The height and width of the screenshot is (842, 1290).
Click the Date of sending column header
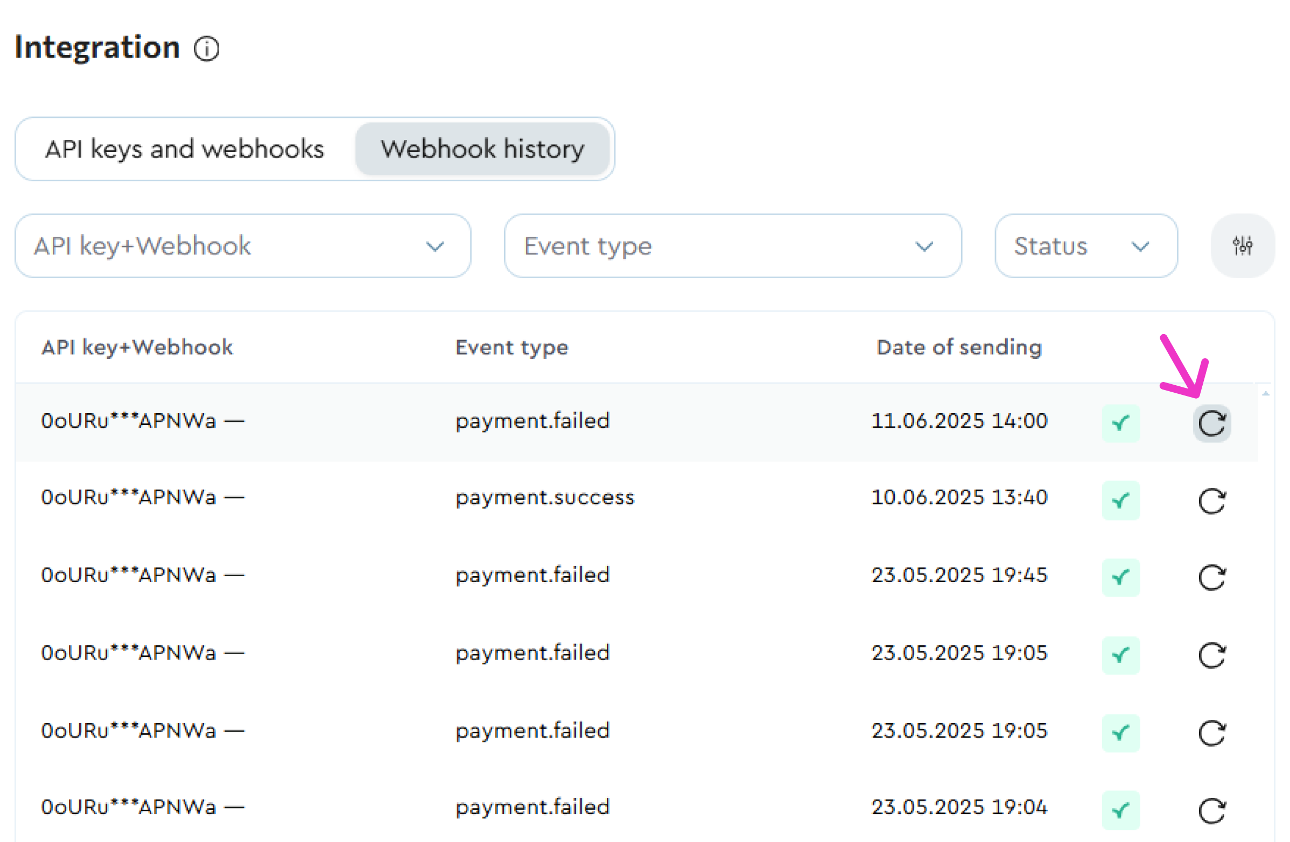coord(958,347)
